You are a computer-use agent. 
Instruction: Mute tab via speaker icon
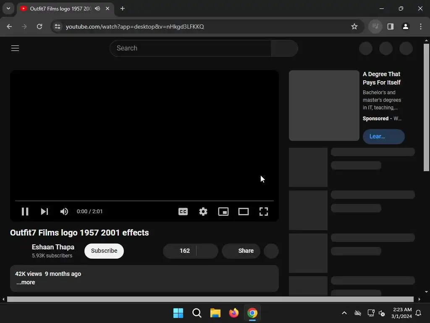coord(97,8)
